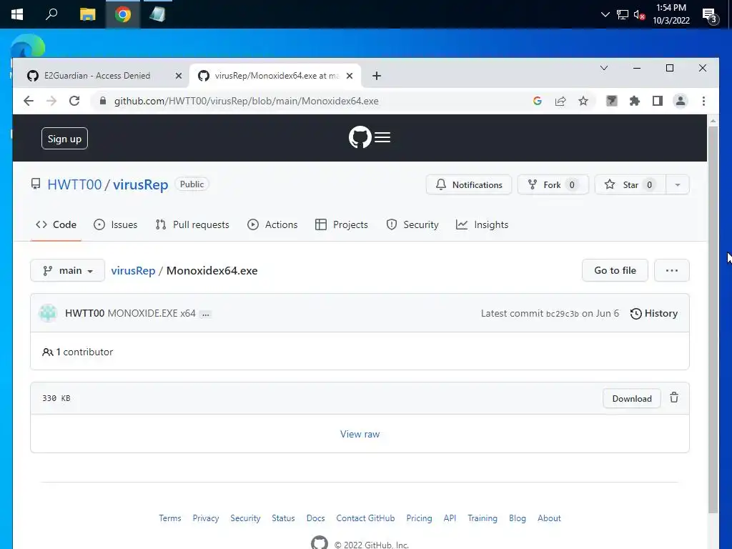Open the Pull requests tab
The width and height of the screenshot is (732, 549).
[x=192, y=224]
